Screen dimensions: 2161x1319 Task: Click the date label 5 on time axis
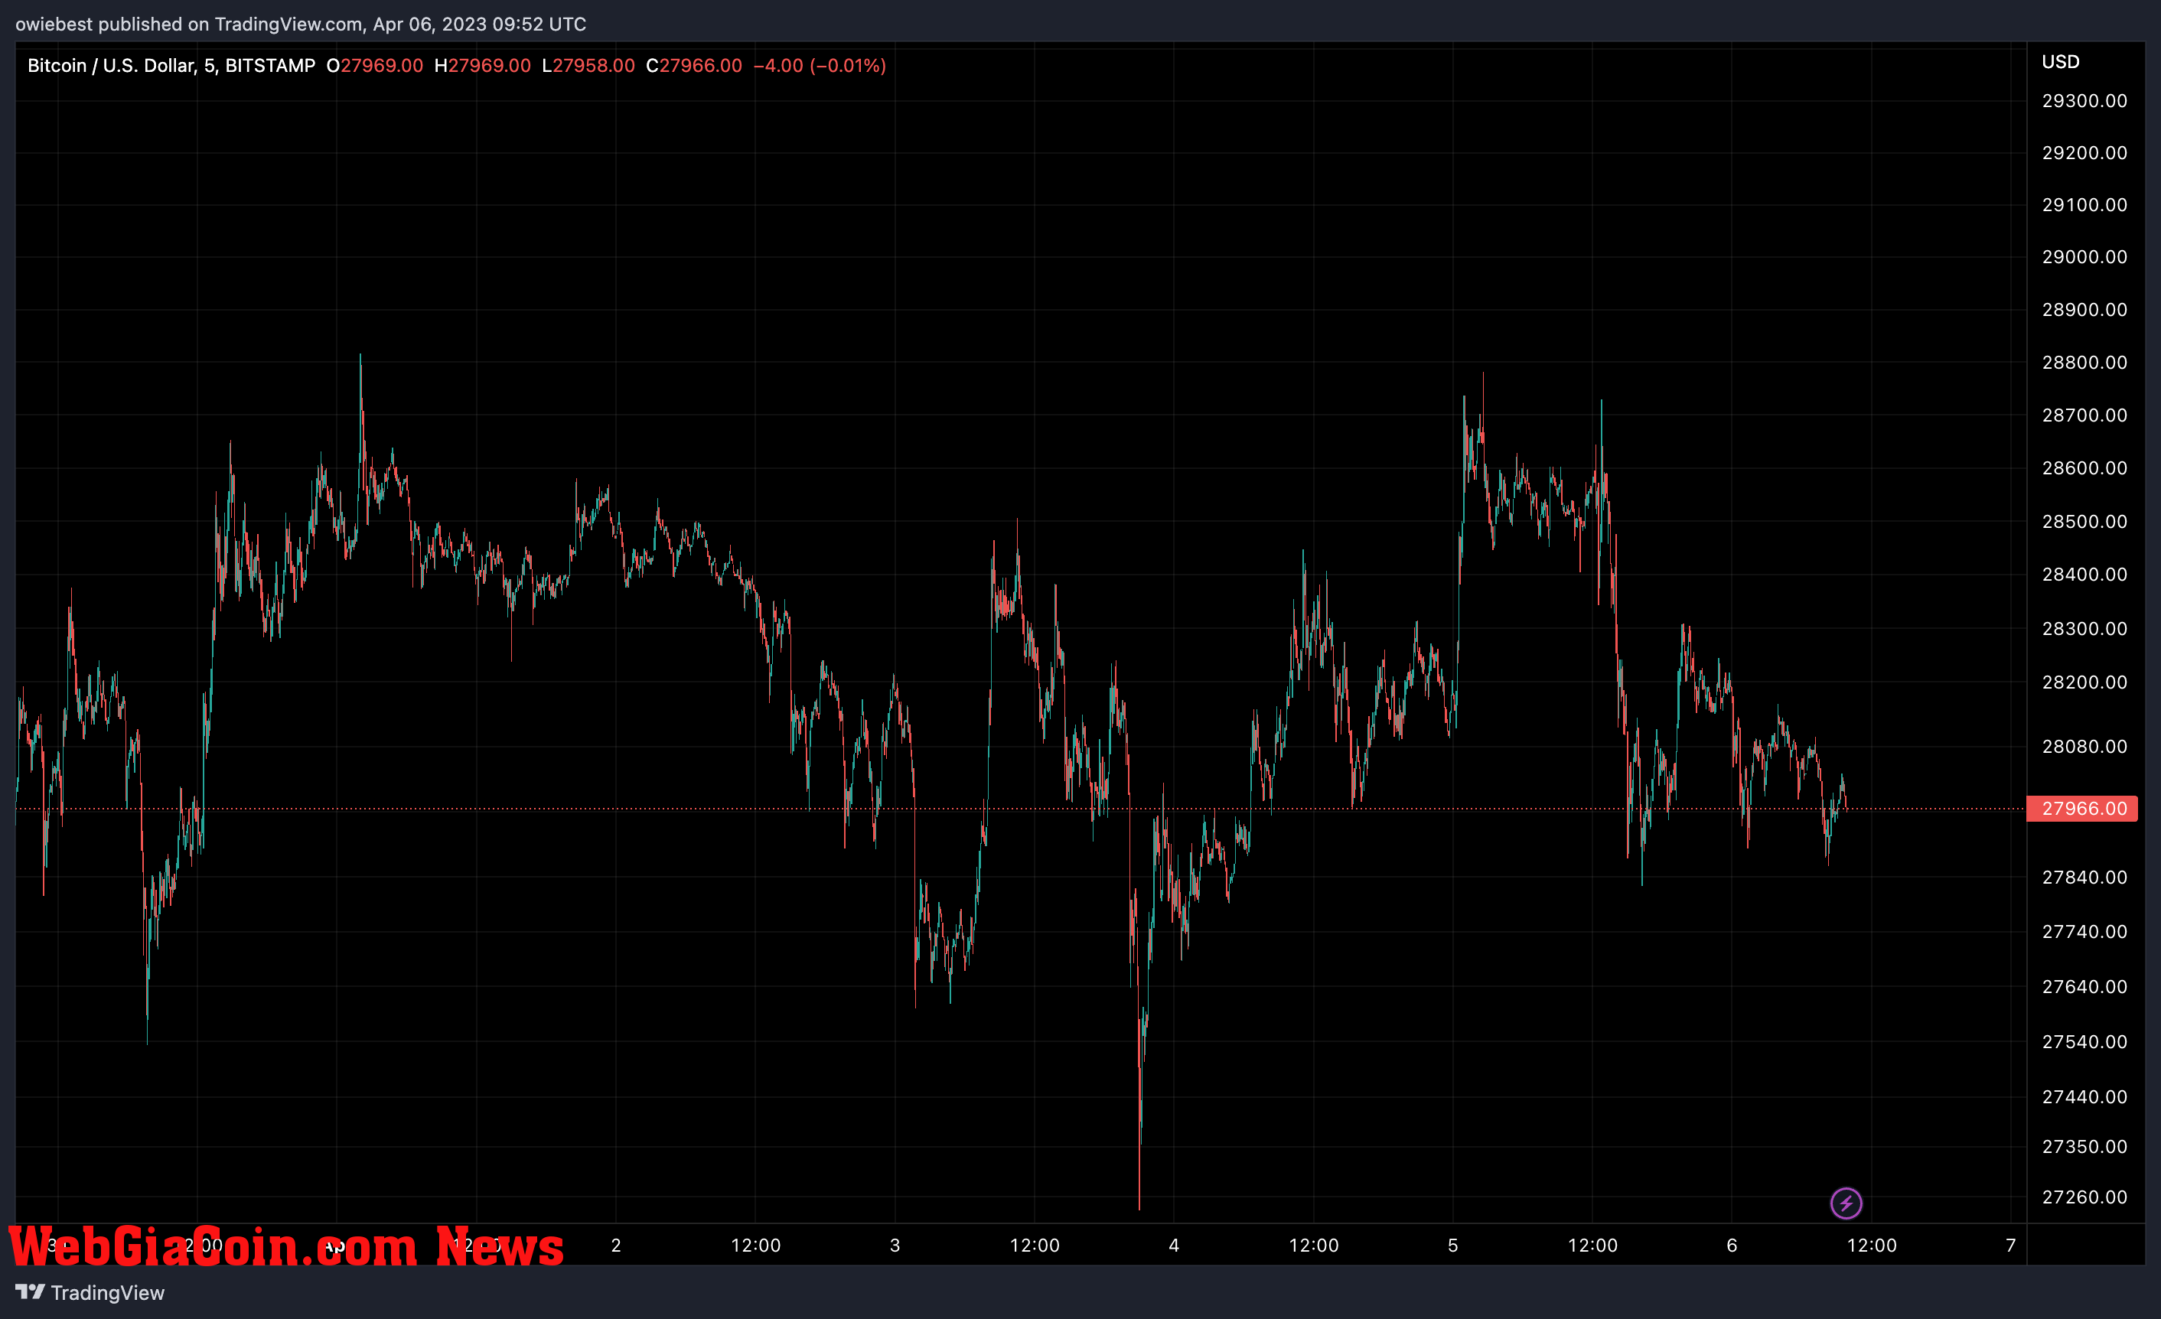pos(1452,1246)
